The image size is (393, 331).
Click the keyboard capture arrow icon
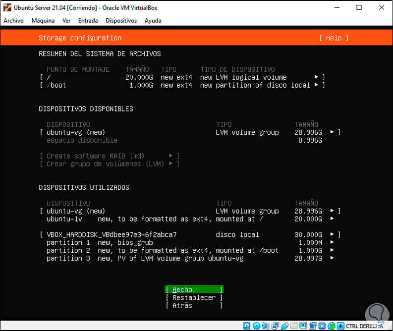[x=340, y=326]
